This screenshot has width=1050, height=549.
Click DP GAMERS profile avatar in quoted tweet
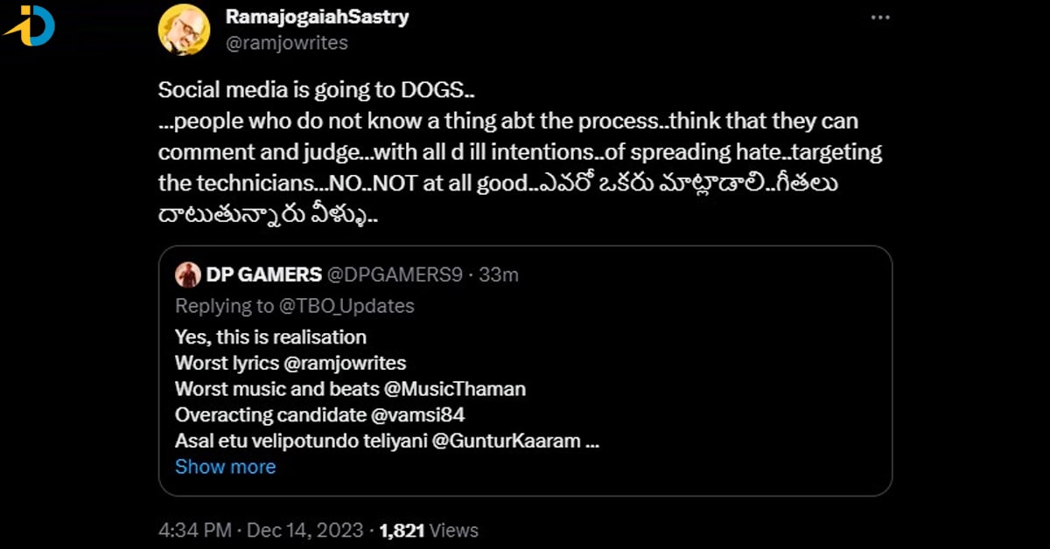(x=187, y=274)
